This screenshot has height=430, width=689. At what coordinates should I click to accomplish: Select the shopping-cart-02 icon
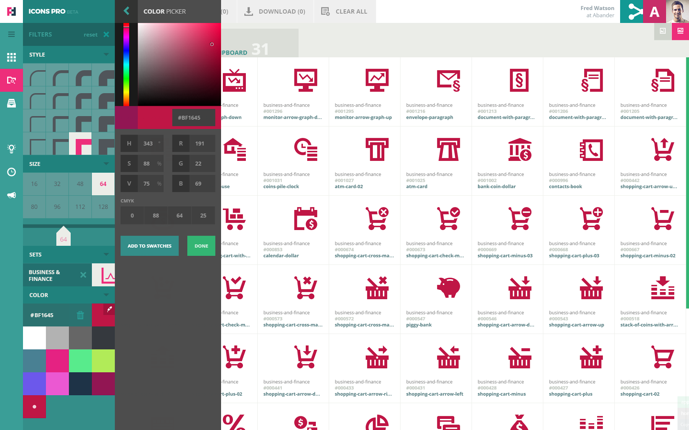pyautogui.click(x=663, y=357)
